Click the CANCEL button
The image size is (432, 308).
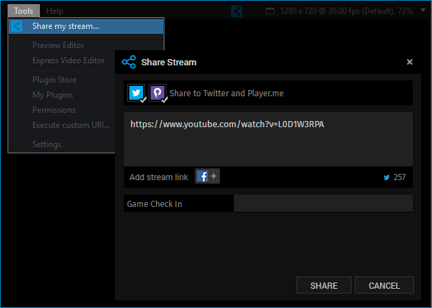pos(385,285)
